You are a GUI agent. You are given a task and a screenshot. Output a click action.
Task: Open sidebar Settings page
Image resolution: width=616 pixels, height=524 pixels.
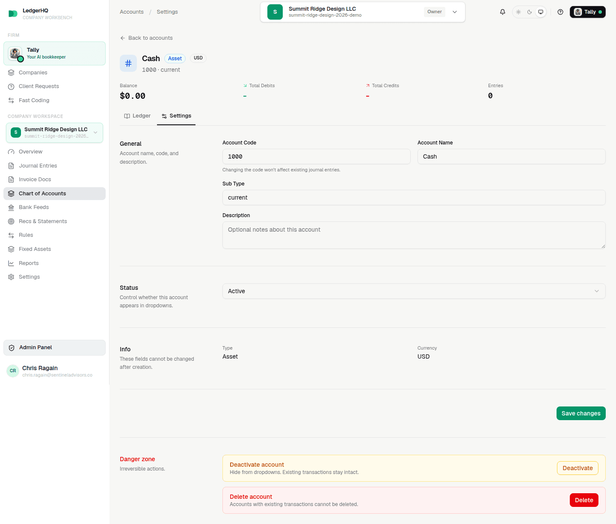coord(54,277)
